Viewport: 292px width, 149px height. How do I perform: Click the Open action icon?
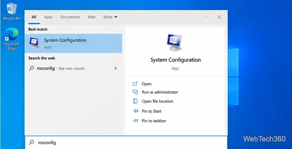[135, 84]
